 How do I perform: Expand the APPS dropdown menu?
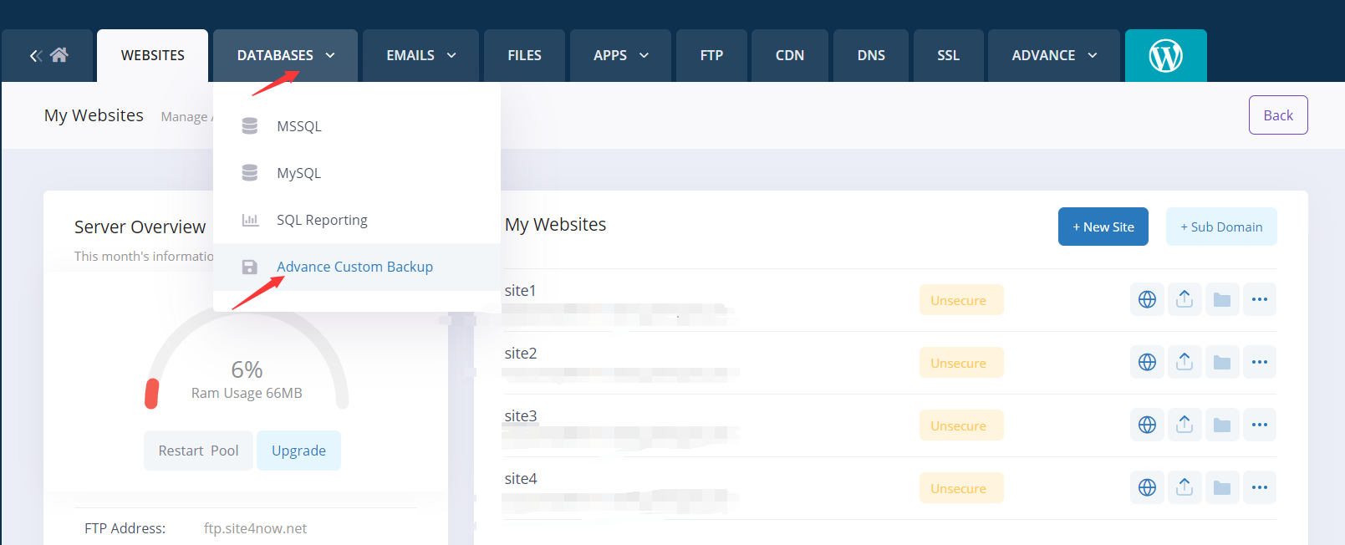click(x=620, y=56)
